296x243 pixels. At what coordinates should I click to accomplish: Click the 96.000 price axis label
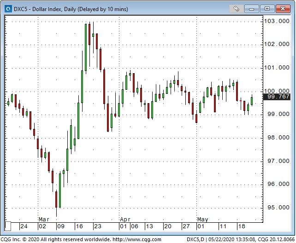pyautogui.click(x=278, y=184)
